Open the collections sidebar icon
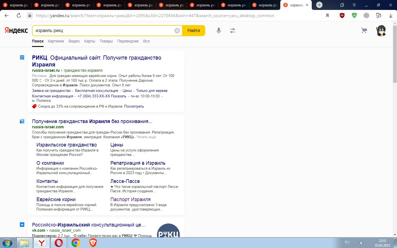This screenshot has width=397, height=248. pyautogui.click(x=379, y=15)
